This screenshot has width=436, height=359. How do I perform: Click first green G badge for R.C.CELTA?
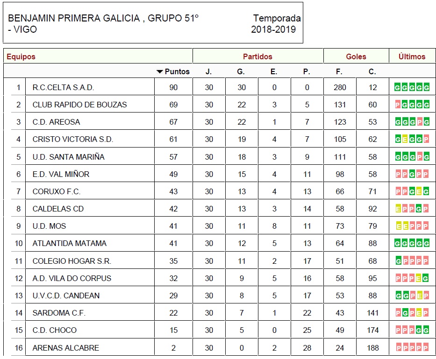point(397,87)
